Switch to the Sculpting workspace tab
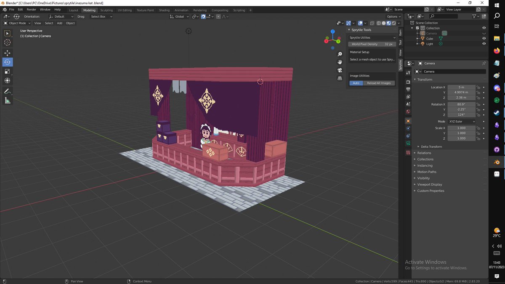Screen dimensions: 505x284 coord(106,10)
